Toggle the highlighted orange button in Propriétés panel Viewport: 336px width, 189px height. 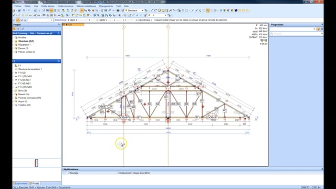tap(318, 29)
